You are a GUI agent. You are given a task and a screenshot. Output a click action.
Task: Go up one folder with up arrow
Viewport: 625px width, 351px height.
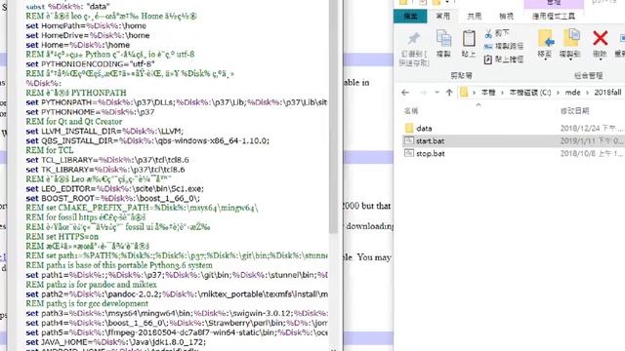(x=449, y=93)
